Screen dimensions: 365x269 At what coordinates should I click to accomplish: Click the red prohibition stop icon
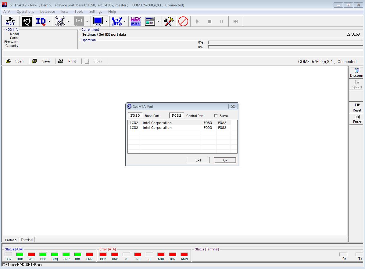[x=183, y=21]
